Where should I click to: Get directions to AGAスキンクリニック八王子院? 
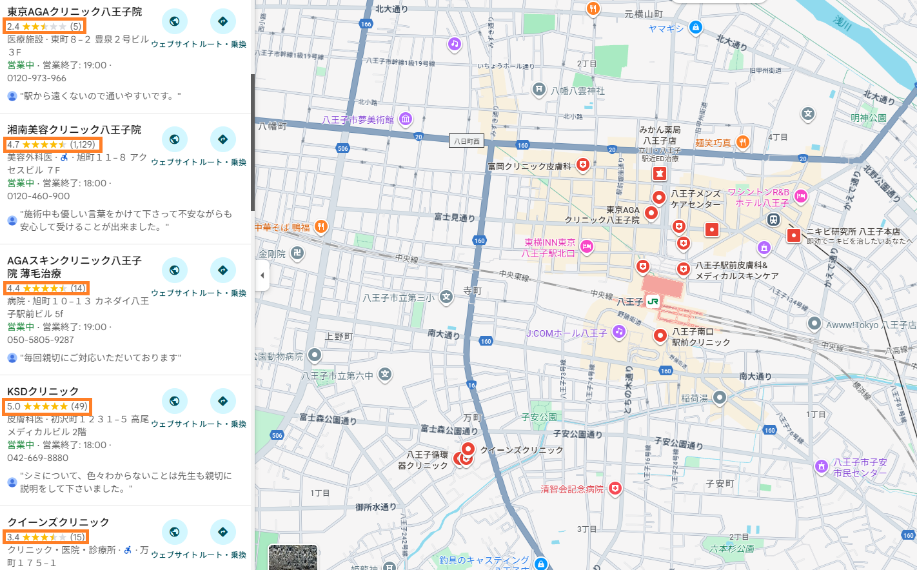222,270
